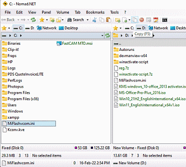Select drive D: in left drive bar
The height and width of the screenshot is (167, 186).
point(30,28)
